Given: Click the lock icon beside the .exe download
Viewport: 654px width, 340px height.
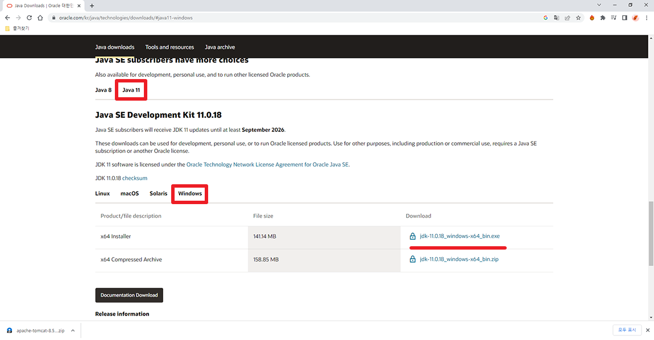Looking at the screenshot, I should (x=412, y=236).
